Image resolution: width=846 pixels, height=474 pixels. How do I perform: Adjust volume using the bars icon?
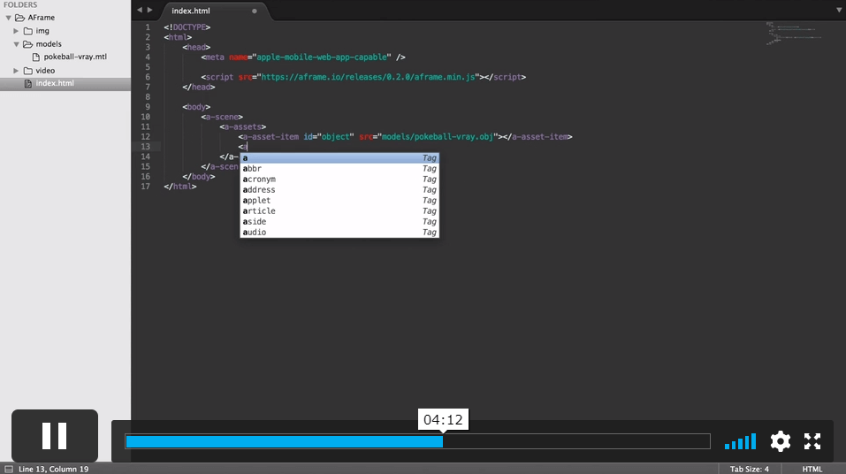[740, 441]
